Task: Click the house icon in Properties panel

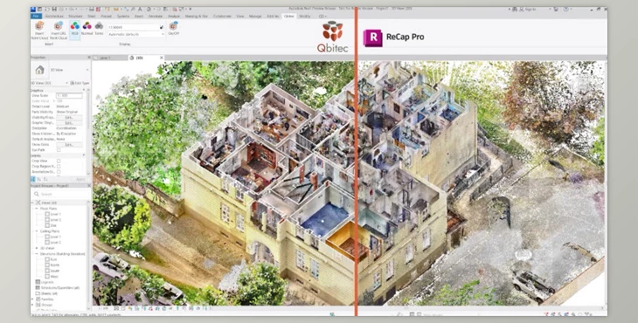Action: point(40,70)
